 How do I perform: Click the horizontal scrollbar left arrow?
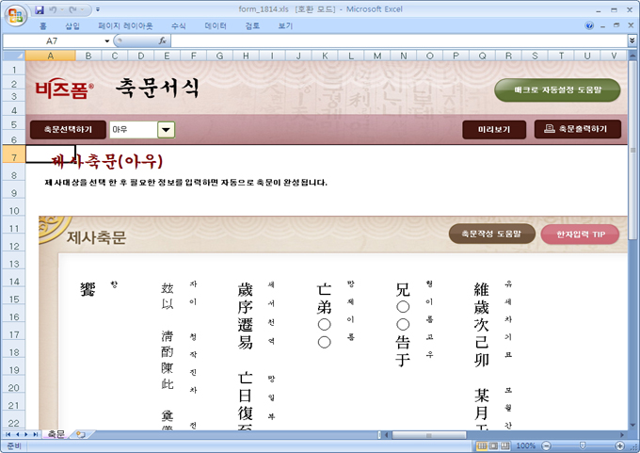tap(387, 435)
